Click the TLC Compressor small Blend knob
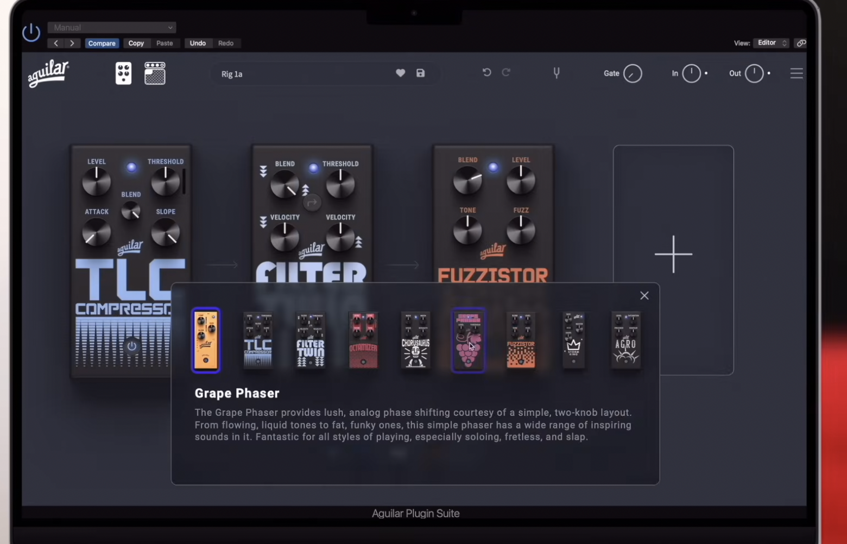847x544 pixels. tap(131, 211)
